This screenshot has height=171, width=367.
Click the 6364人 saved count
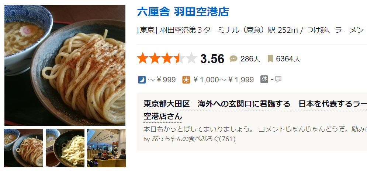point(288,59)
